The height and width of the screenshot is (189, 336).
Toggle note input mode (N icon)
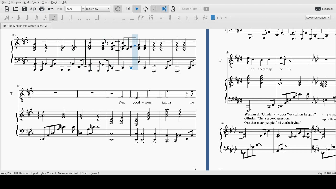click(x=7, y=18)
